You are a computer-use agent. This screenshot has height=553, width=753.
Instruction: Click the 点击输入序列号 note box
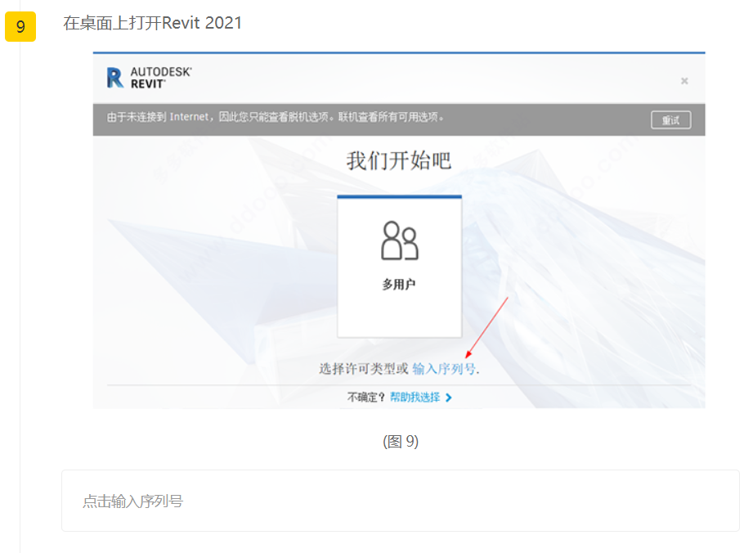point(400,501)
